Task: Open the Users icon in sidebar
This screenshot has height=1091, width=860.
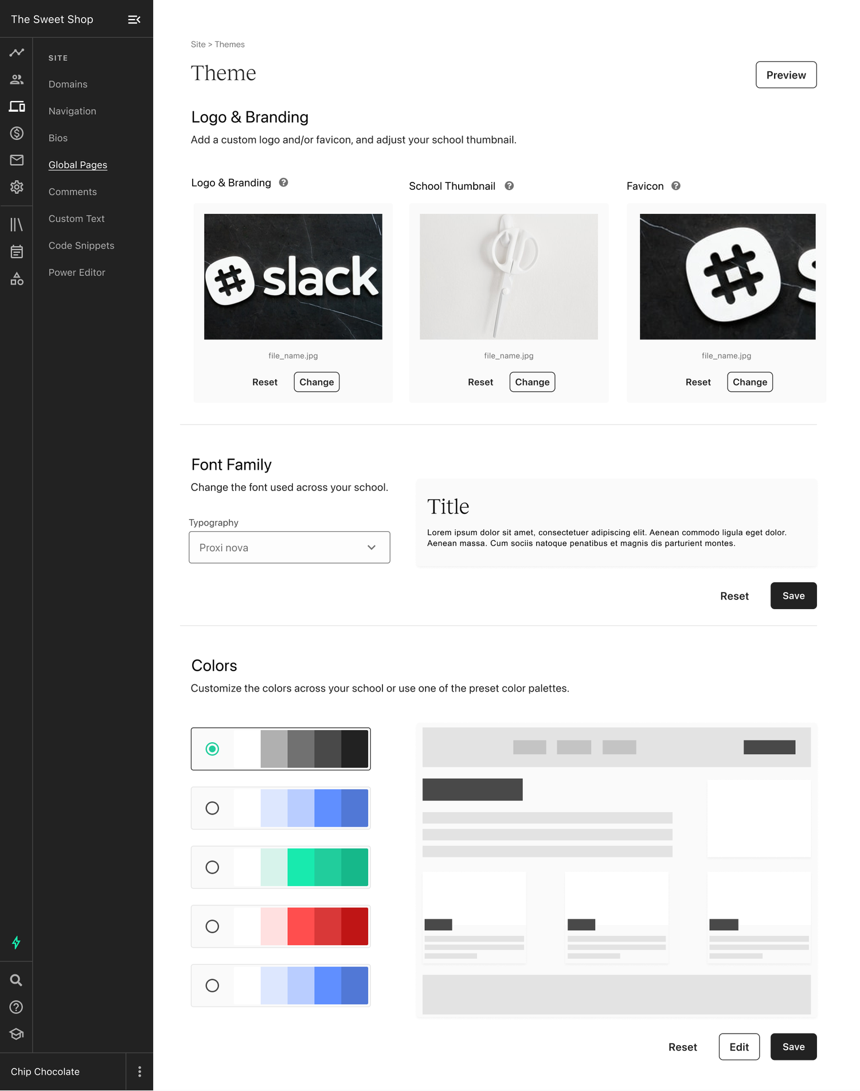Action: [17, 79]
